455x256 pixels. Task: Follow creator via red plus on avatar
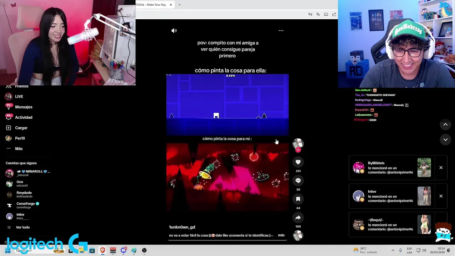(x=298, y=150)
